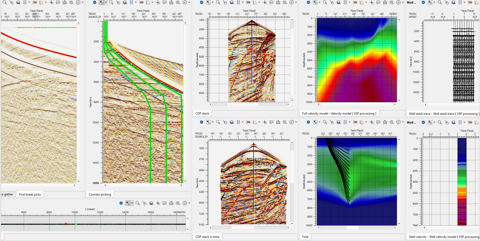Viewport: 480px width, 241px height.
Task: Click vertical scrollbar thumb in CDP stack panel
Action: [292, 25]
